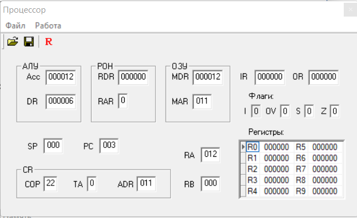
Task: Click the ADR field in CR
Action: 146,184
